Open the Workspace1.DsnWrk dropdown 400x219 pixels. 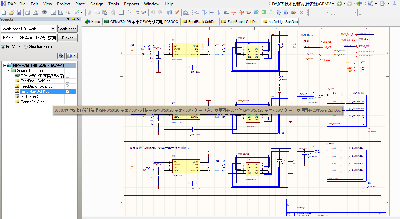coord(53,29)
